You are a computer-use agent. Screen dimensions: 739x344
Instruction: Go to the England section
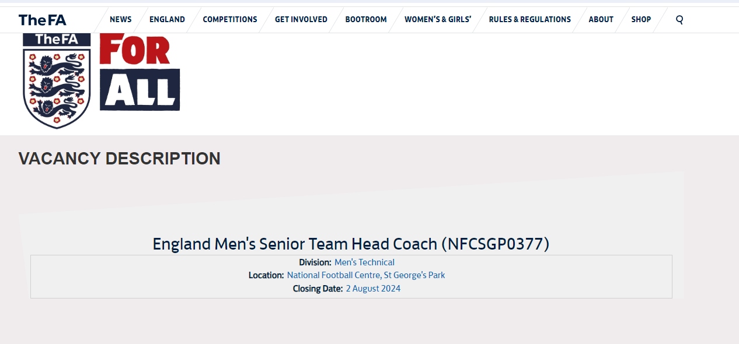(167, 19)
